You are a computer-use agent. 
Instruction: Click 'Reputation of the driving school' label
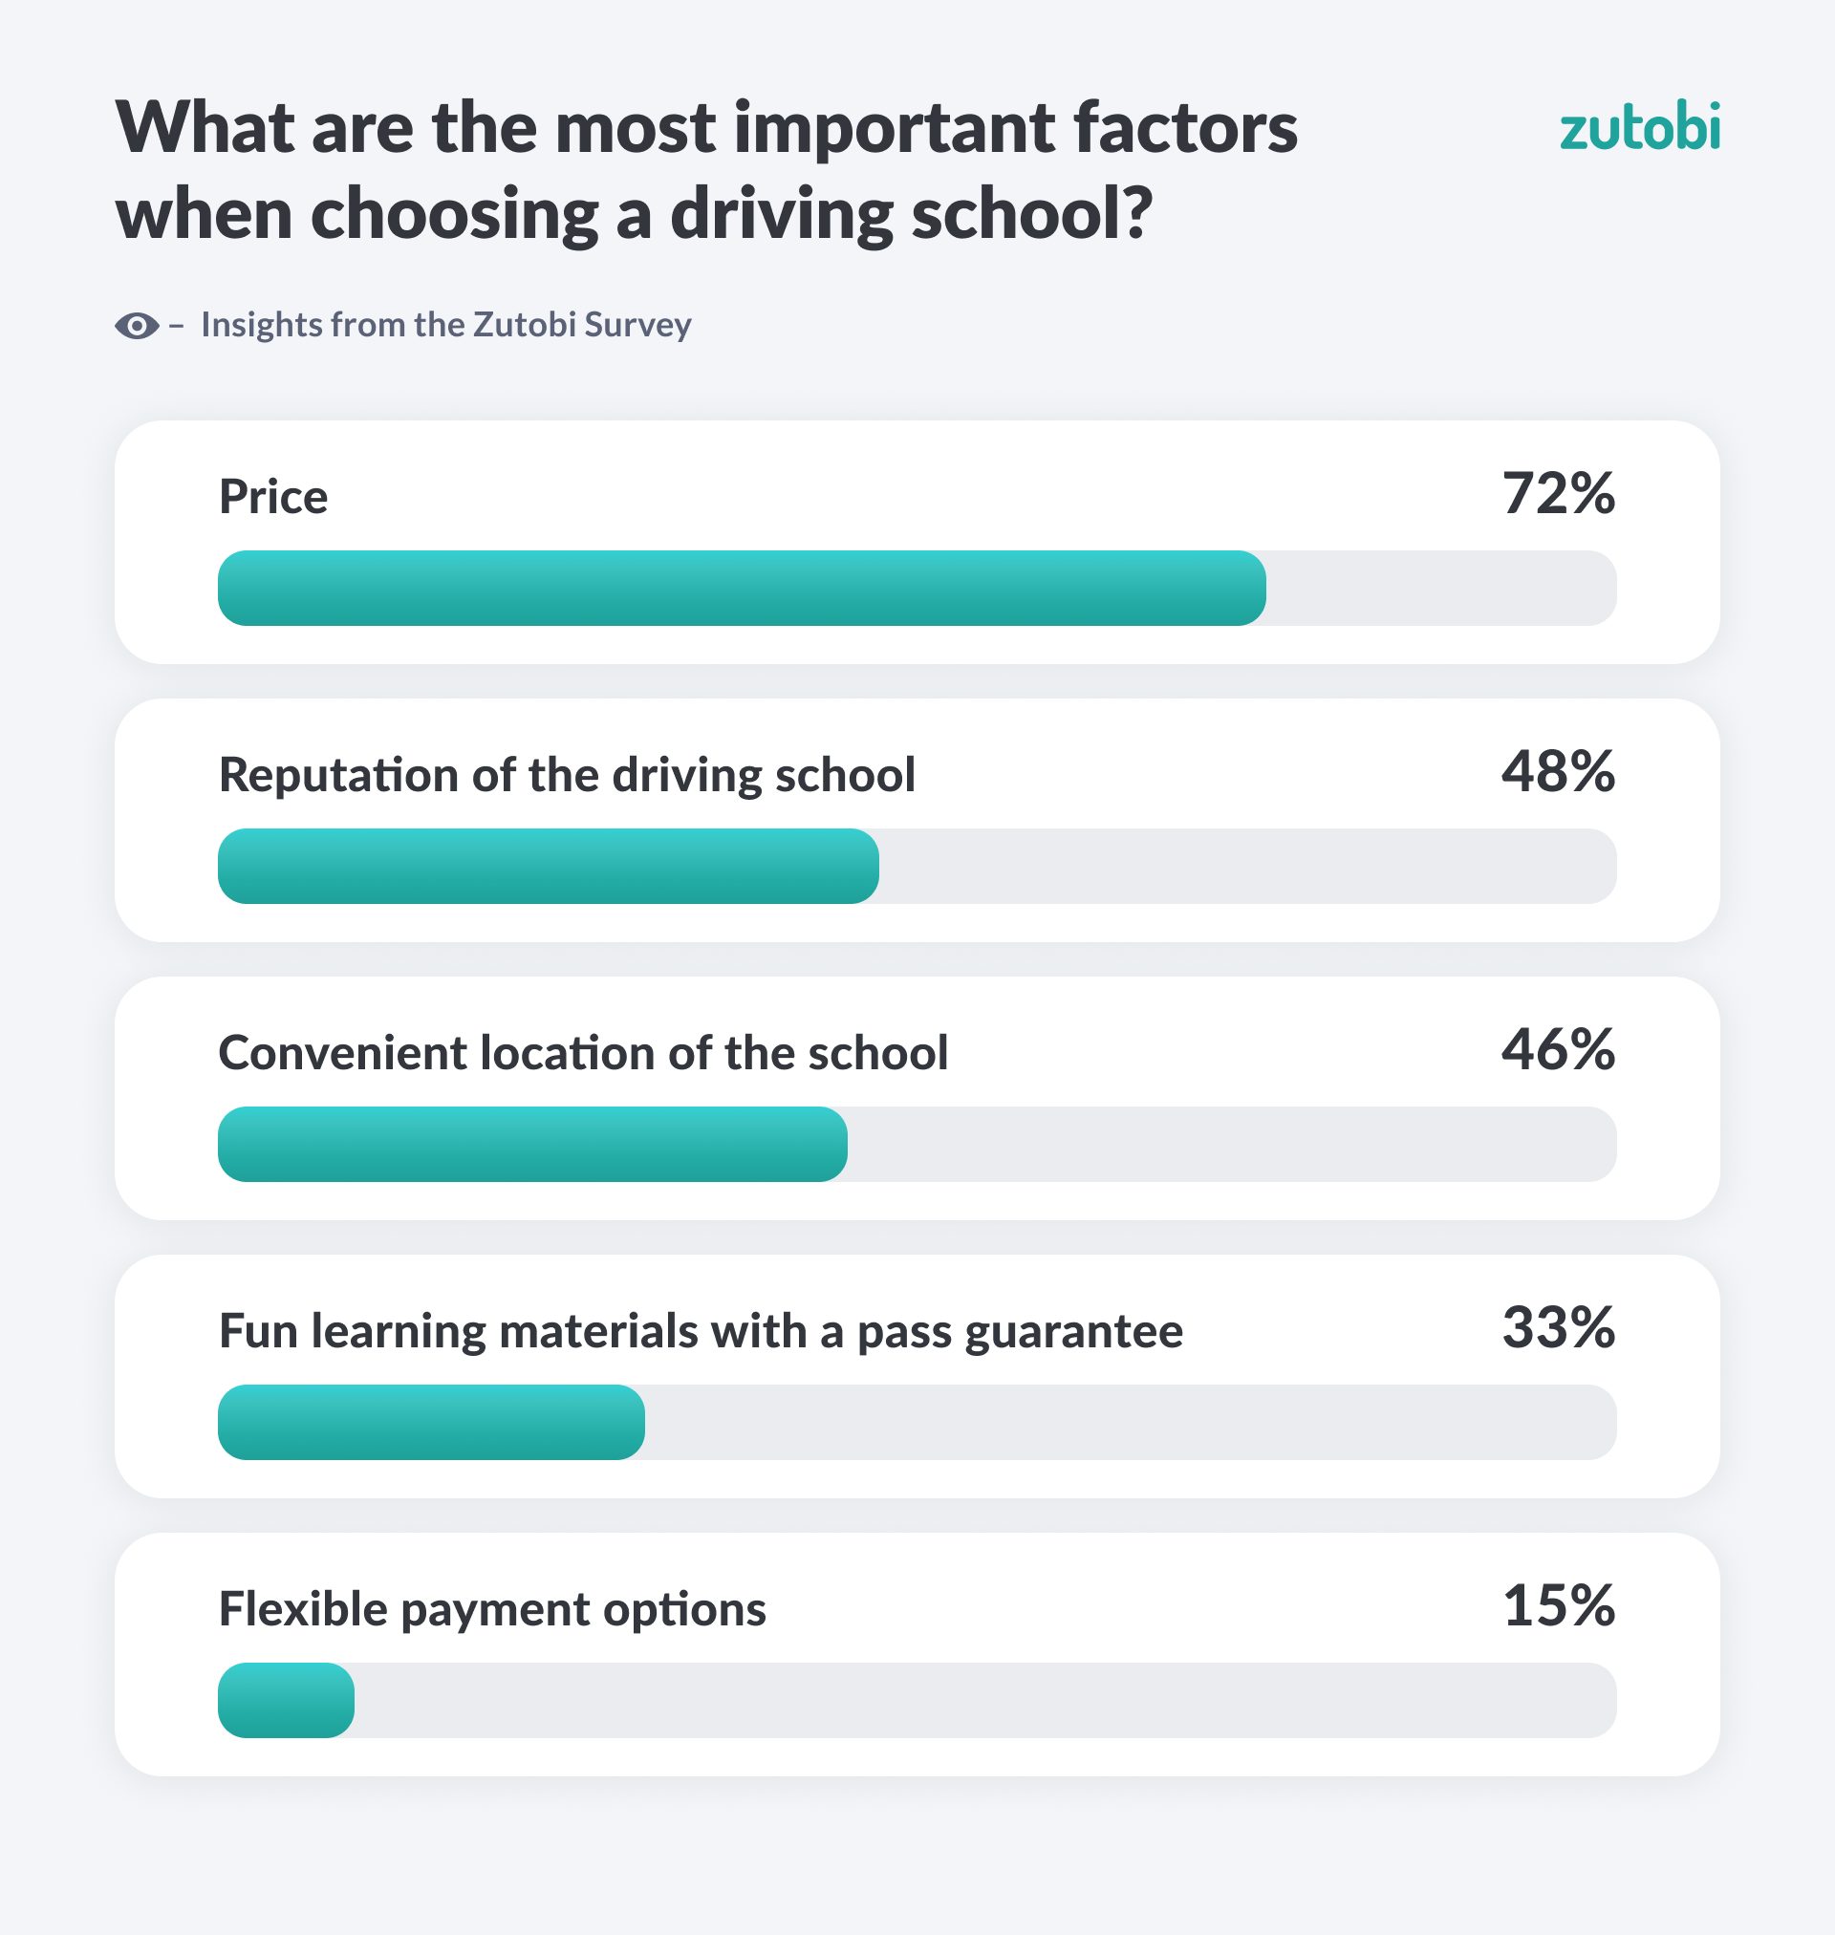point(567,774)
